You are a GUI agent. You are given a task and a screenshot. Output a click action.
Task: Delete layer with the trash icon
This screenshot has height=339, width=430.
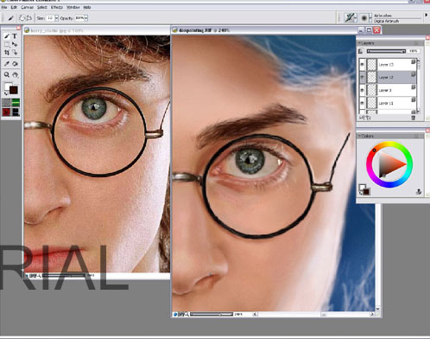coord(414,118)
